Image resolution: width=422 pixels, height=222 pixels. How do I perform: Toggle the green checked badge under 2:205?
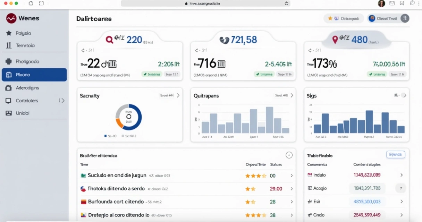(151, 74)
